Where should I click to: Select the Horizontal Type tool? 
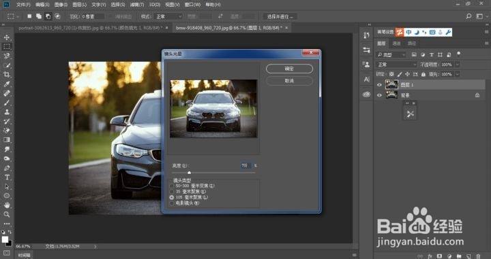coord(7,177)
